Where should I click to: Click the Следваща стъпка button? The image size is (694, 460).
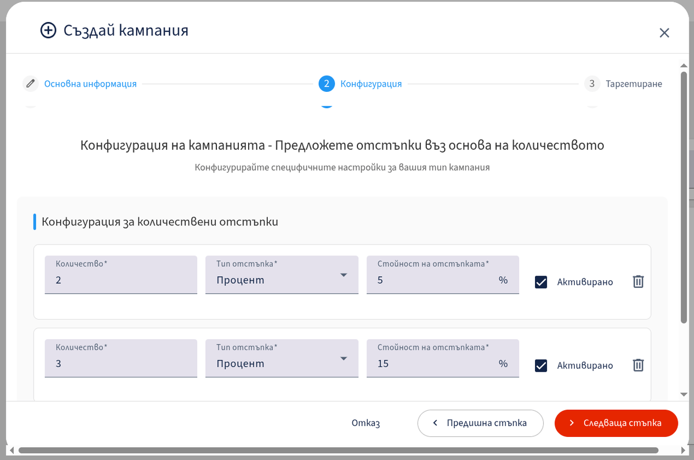click(x=616, y=423)
